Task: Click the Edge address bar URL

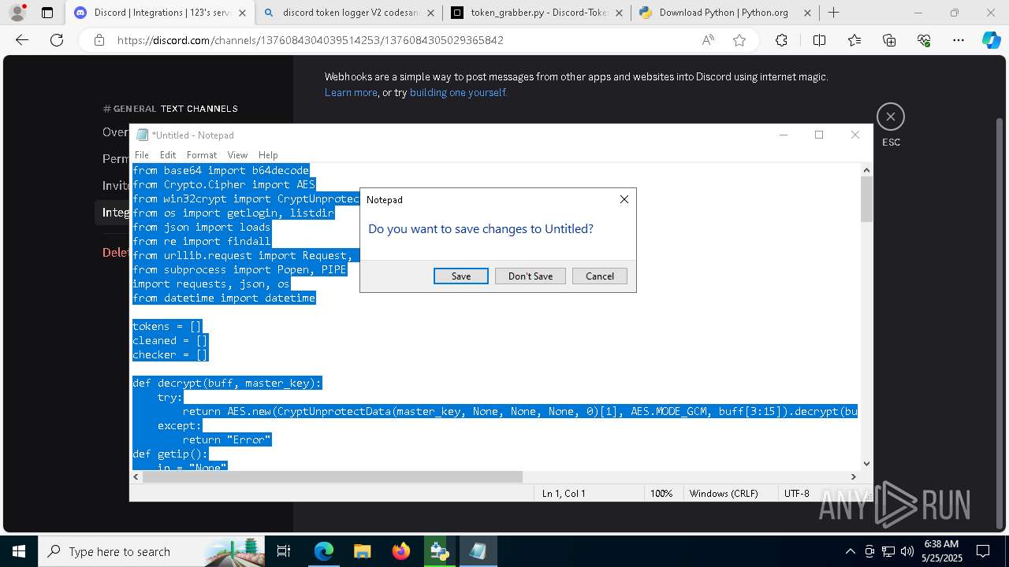Action: coord(311,40)
